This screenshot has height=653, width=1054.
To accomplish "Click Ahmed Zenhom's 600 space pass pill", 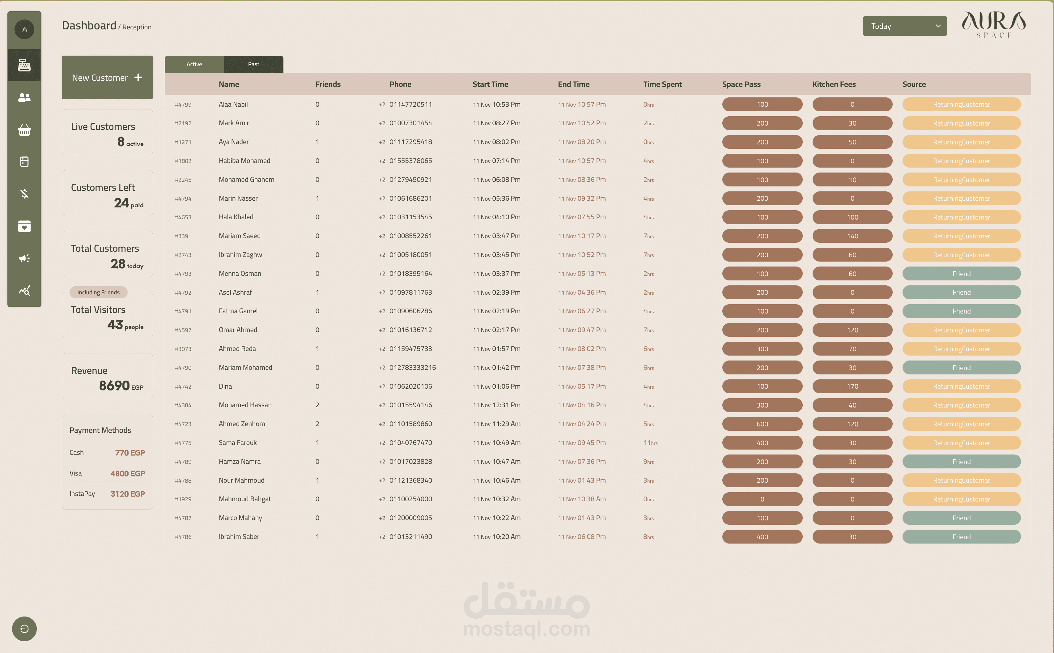I will tap(762, 424).
